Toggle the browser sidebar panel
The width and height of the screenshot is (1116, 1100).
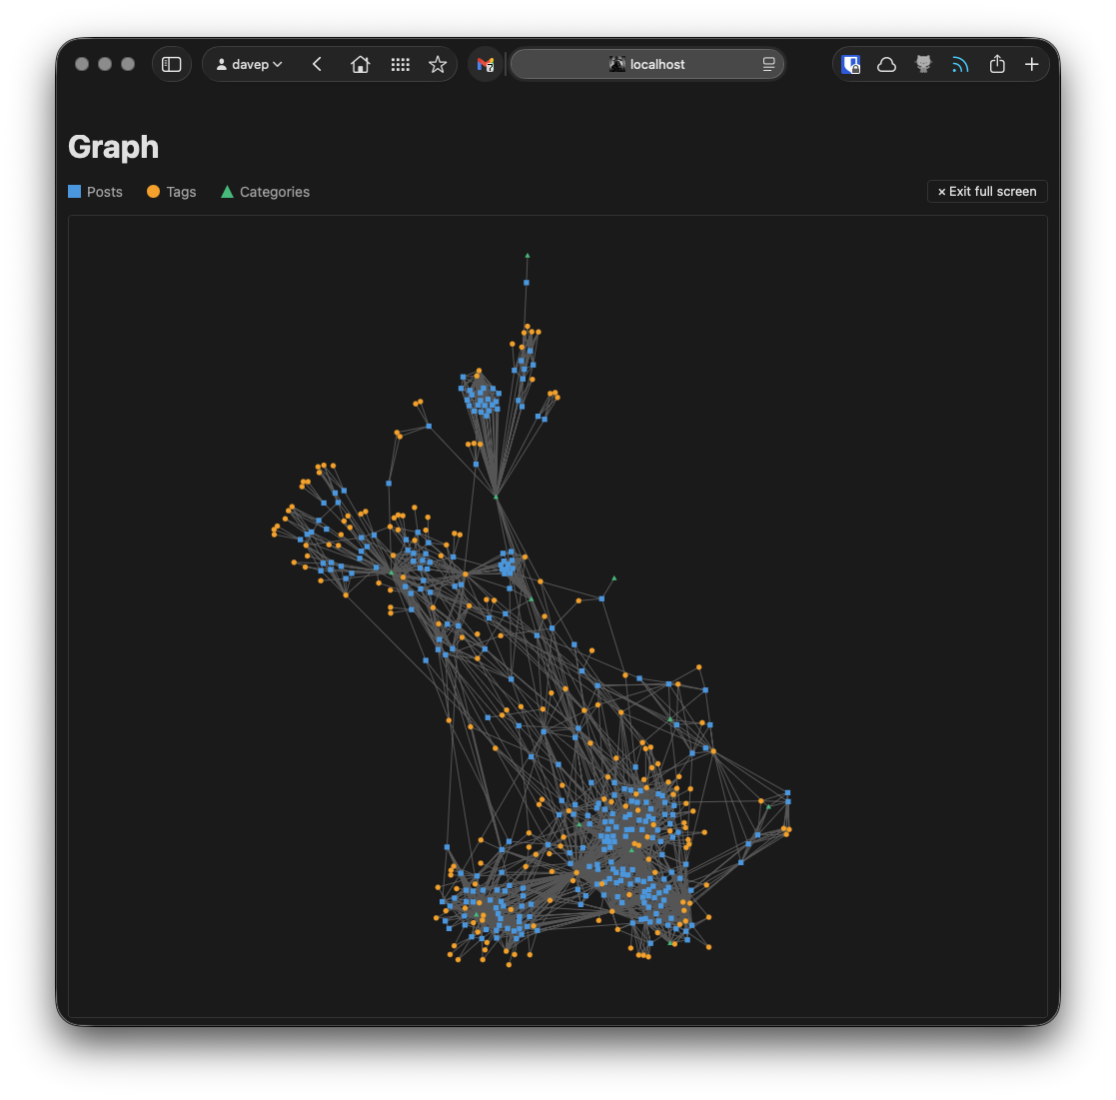pos(172,64)
